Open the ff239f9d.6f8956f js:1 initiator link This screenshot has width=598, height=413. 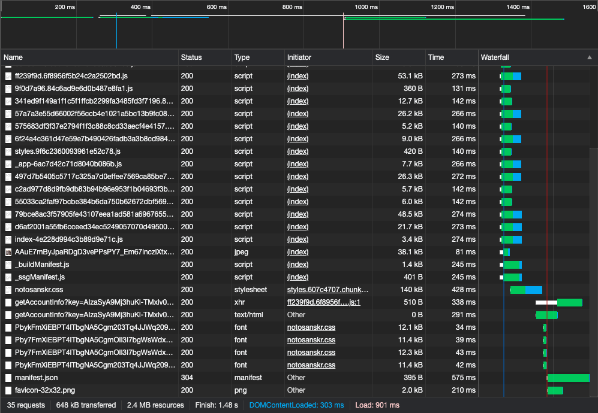323,302
